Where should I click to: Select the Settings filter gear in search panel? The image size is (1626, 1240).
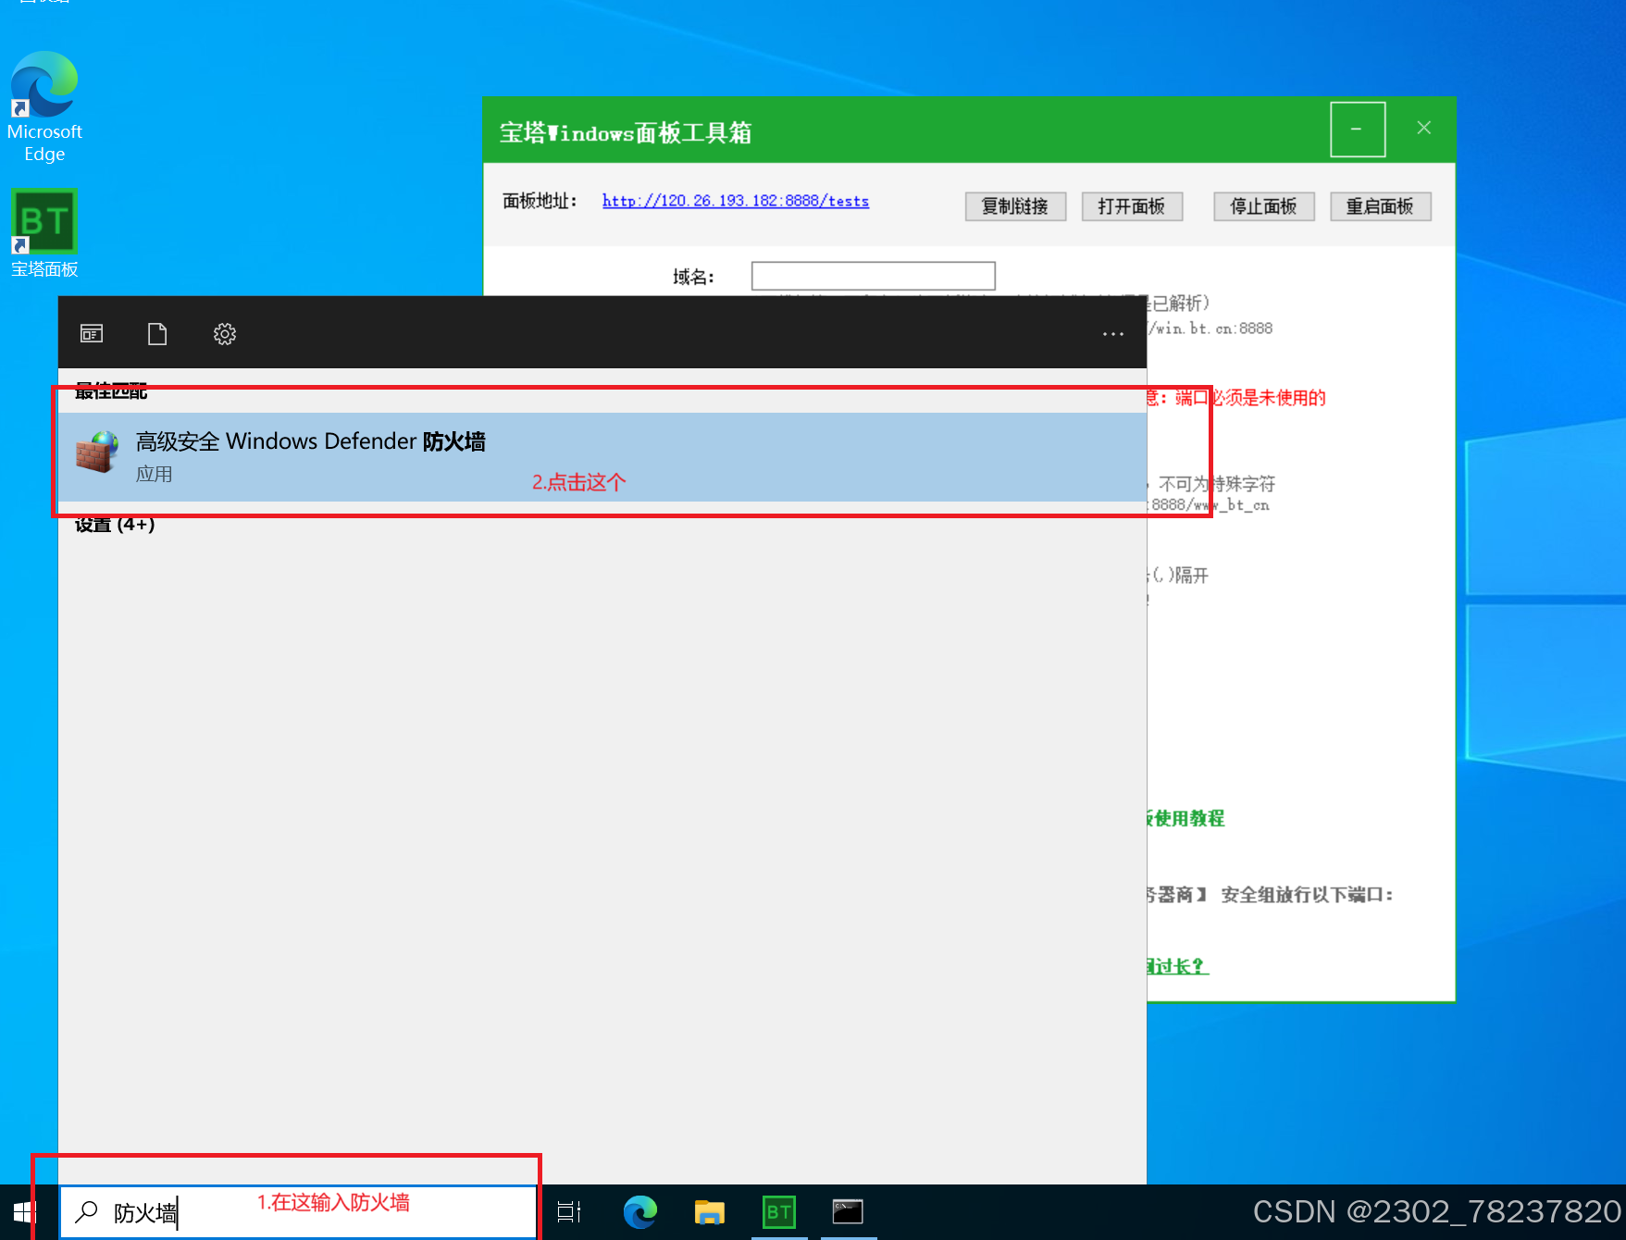tap(224, 333)
